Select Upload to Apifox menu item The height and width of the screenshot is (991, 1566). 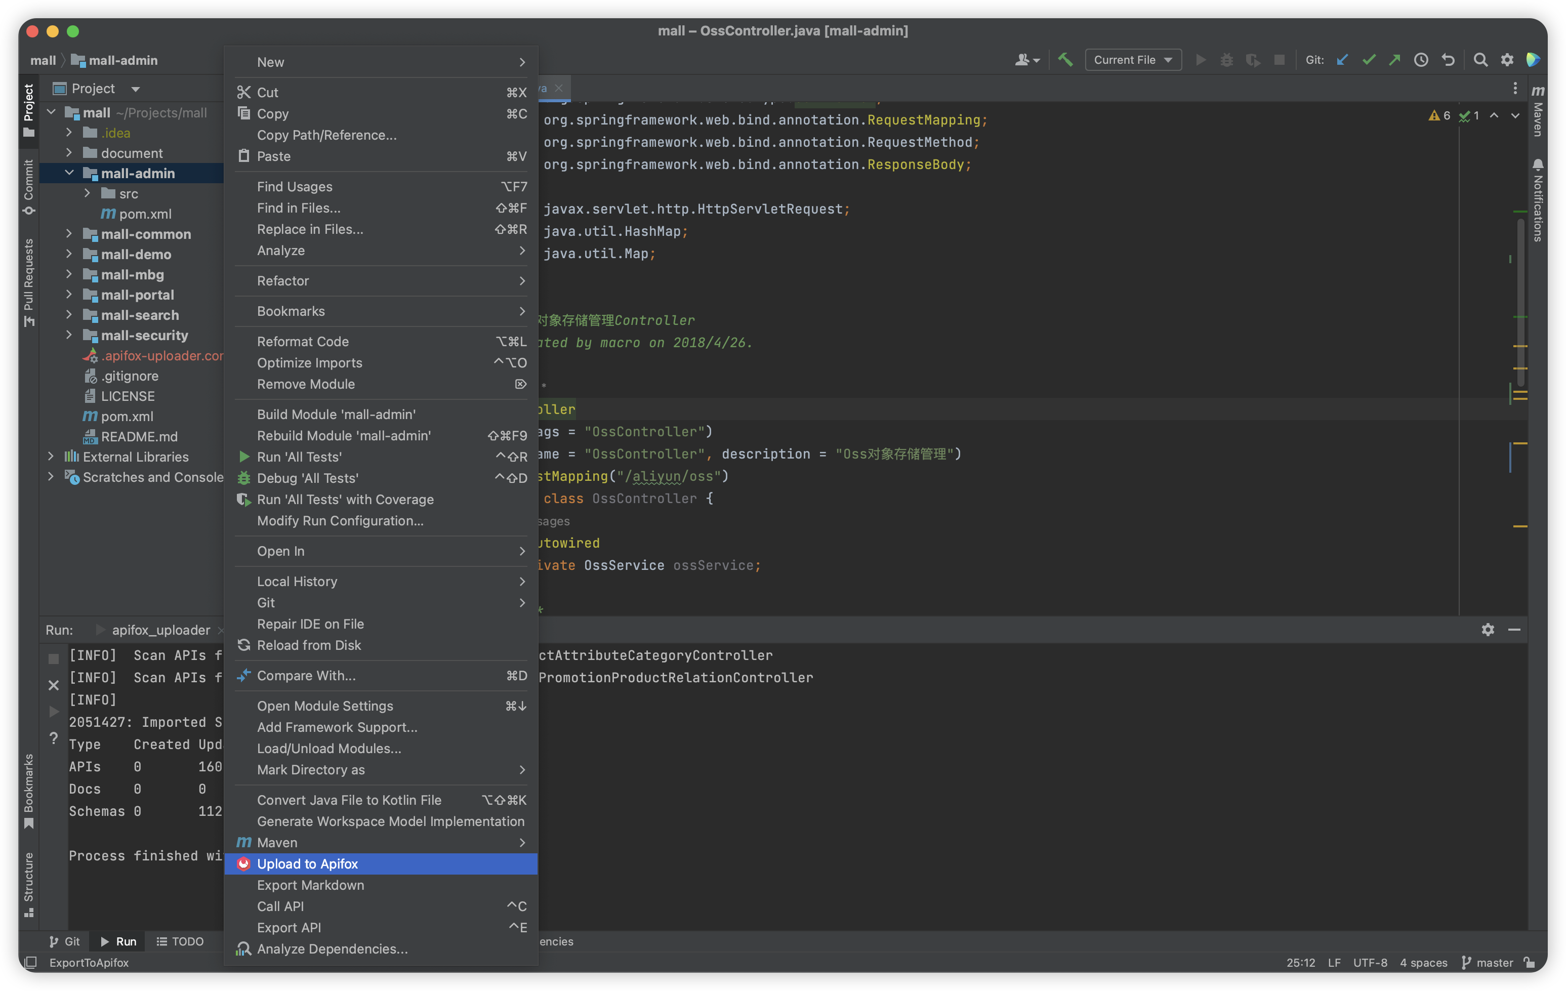(x=381, y=863)
